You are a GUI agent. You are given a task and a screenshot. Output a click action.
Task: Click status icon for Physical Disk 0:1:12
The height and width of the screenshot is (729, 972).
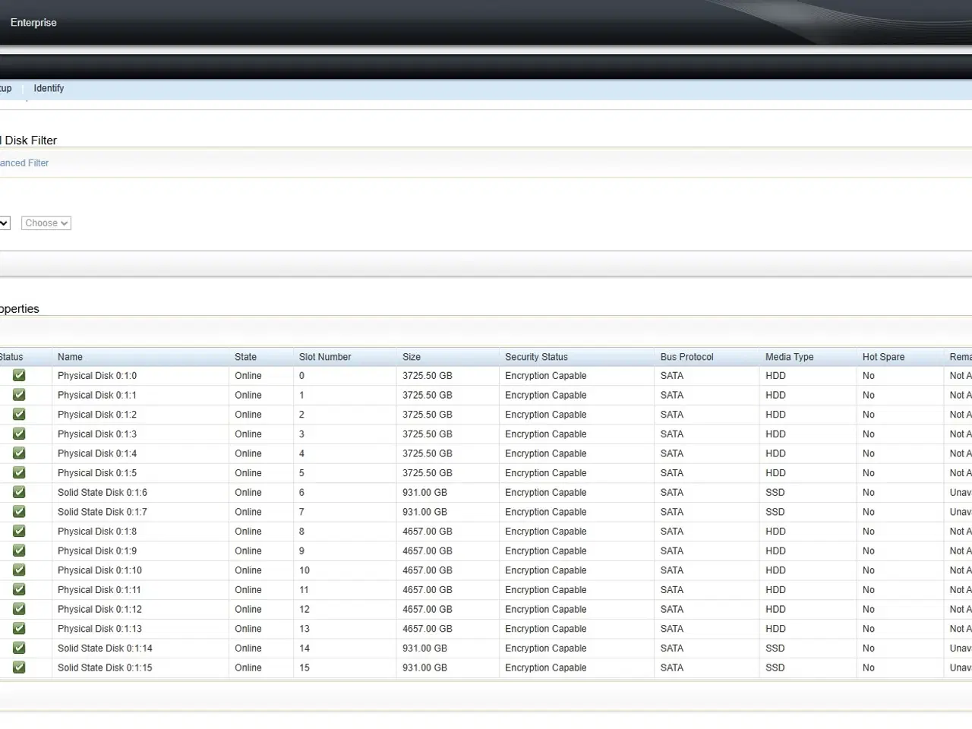(19, 609)
